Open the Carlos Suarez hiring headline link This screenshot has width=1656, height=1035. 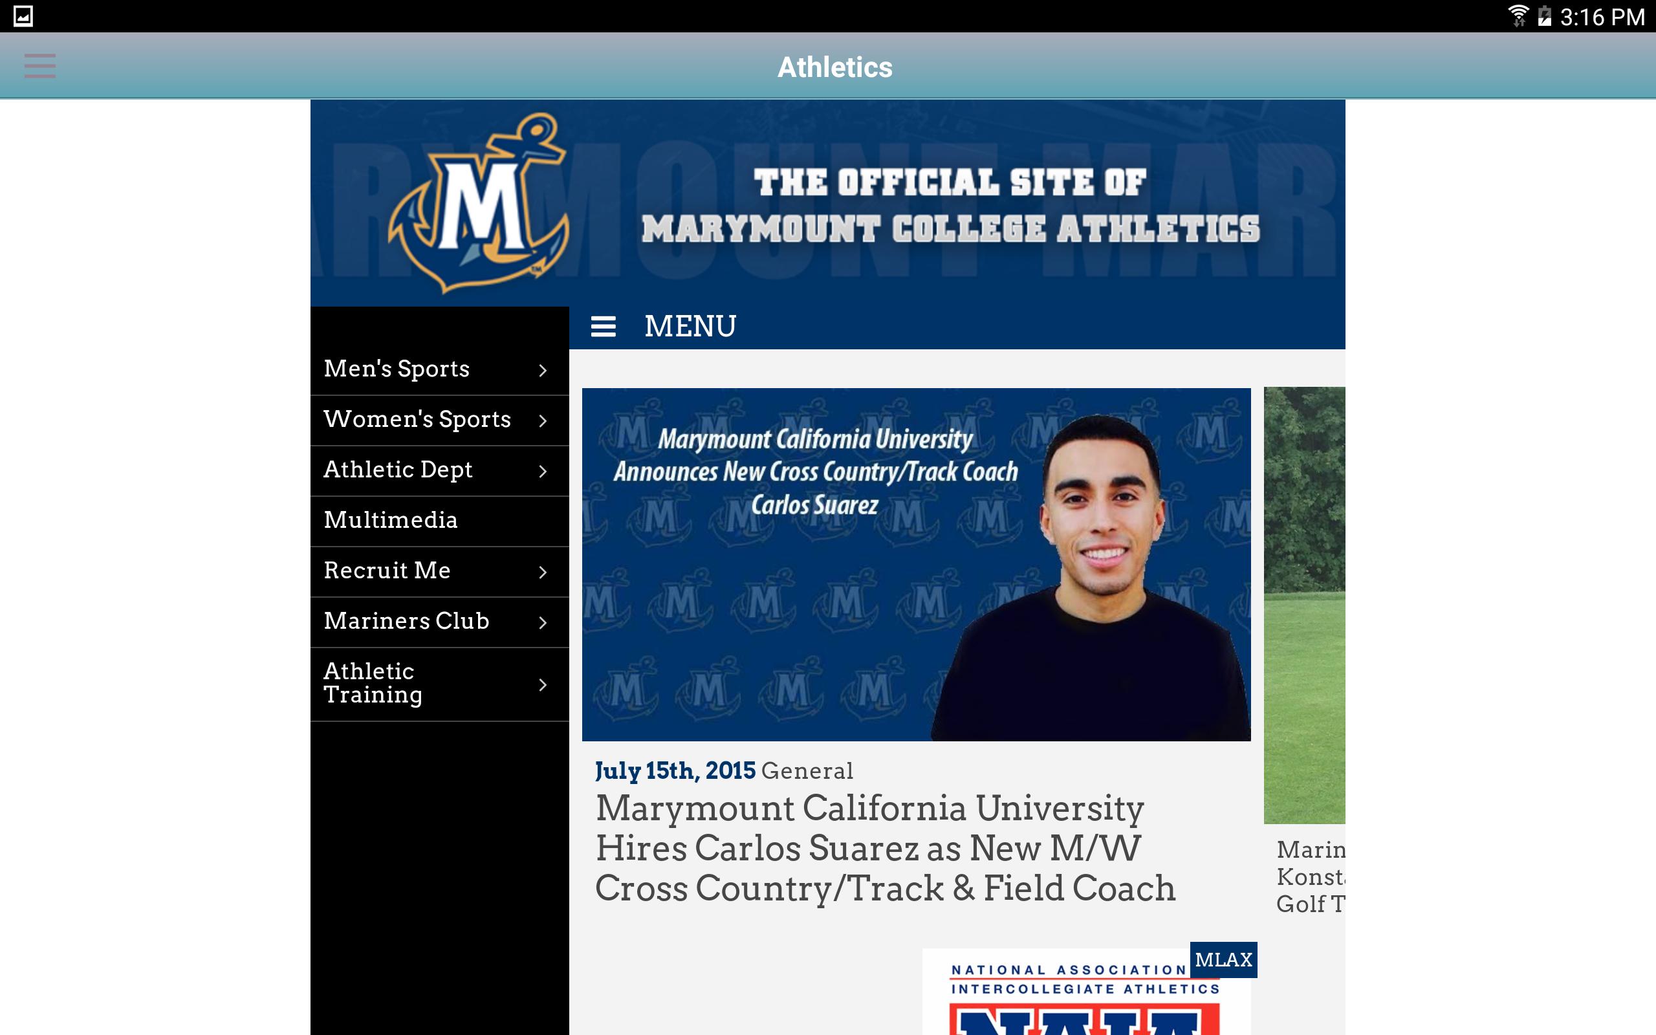tap(885, 848)
